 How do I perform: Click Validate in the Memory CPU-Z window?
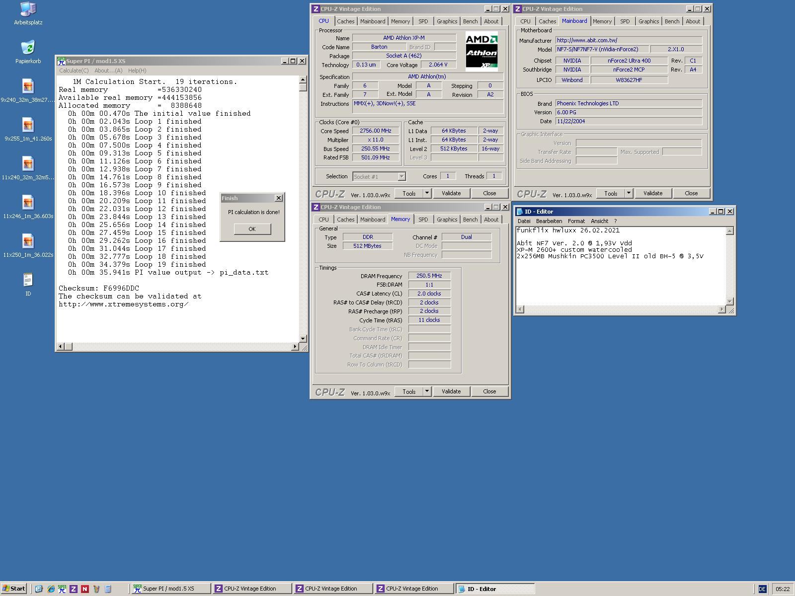tap(451, 391)
